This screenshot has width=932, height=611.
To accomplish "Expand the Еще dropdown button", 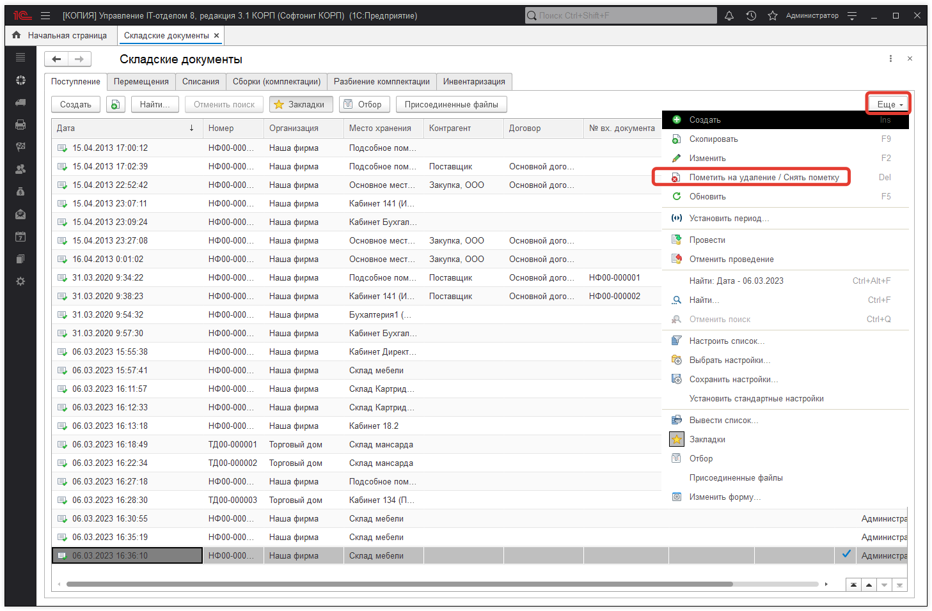I will pyautogui.click(x=889, y=104).
